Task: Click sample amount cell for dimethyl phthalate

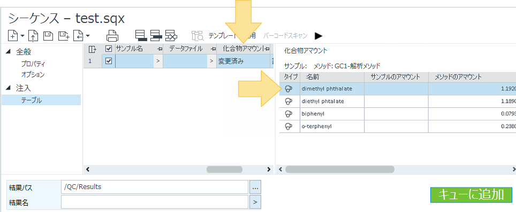Action: pos(396,89)
